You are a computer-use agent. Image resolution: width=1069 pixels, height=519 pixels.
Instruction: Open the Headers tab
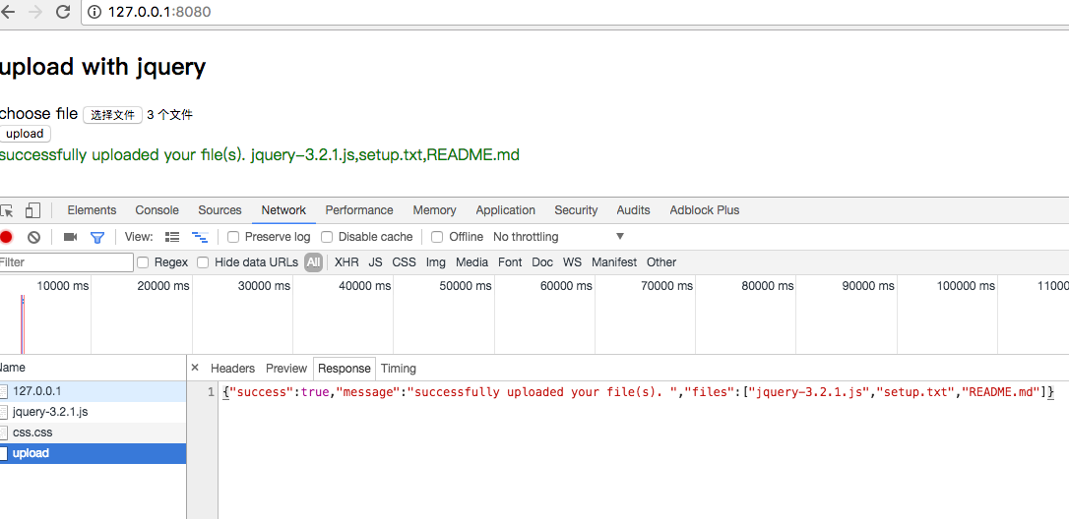click(x=232, y=369)
